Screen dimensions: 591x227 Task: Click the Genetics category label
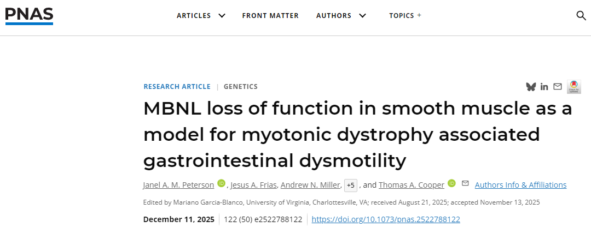240,87
